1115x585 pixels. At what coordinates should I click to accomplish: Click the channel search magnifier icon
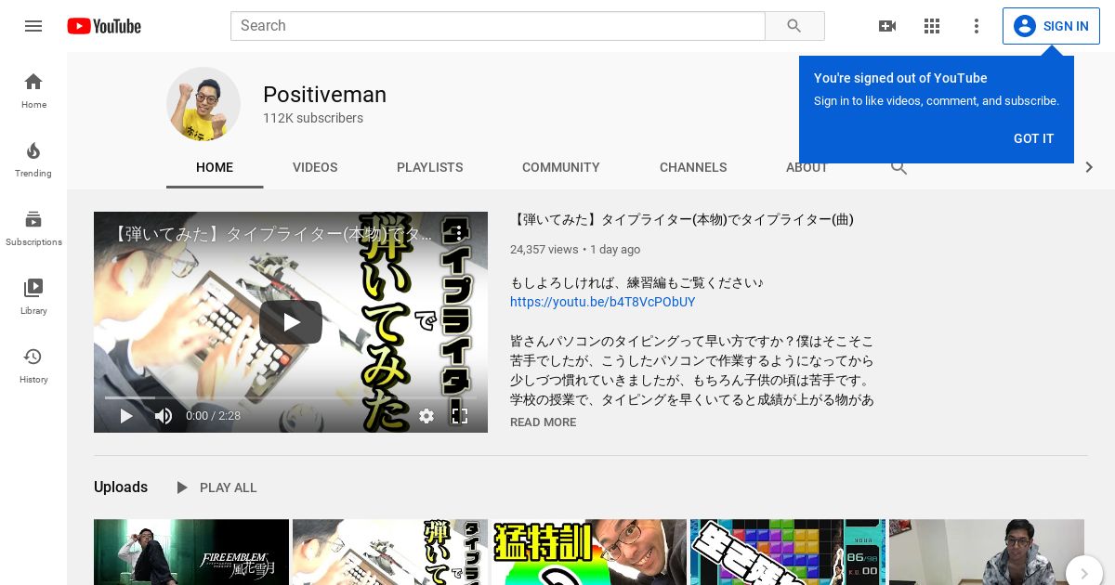(x=899, y=167)
